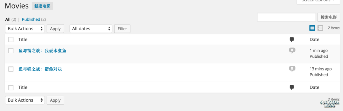Select all rows via header checkbox
Image resolution: width=343 pixels, height=111 pixels.
[x=11, y=40]
